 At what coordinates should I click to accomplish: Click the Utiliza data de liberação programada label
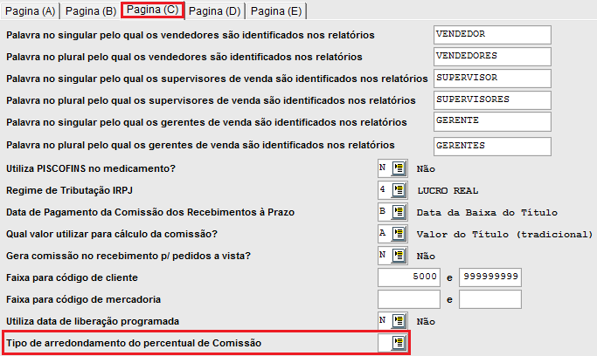pos(93,321)
